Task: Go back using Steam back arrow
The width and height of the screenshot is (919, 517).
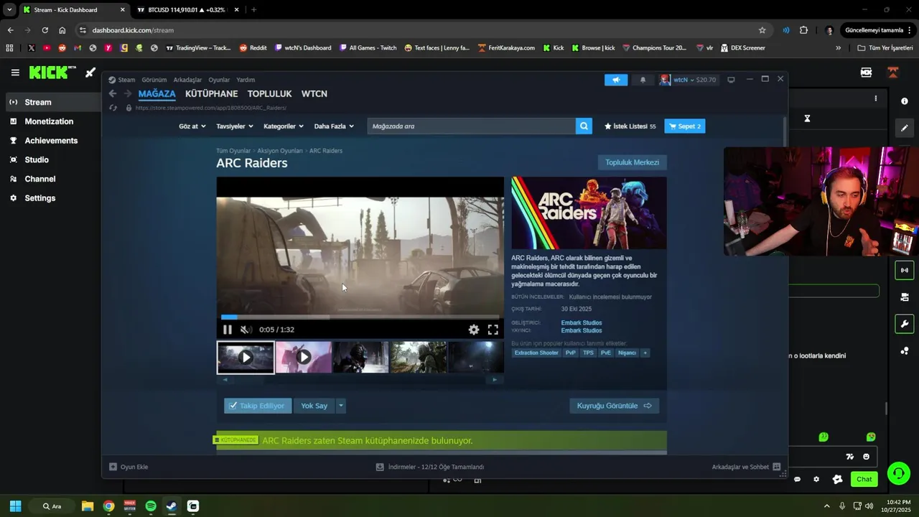Action: [x=113, y=93]
